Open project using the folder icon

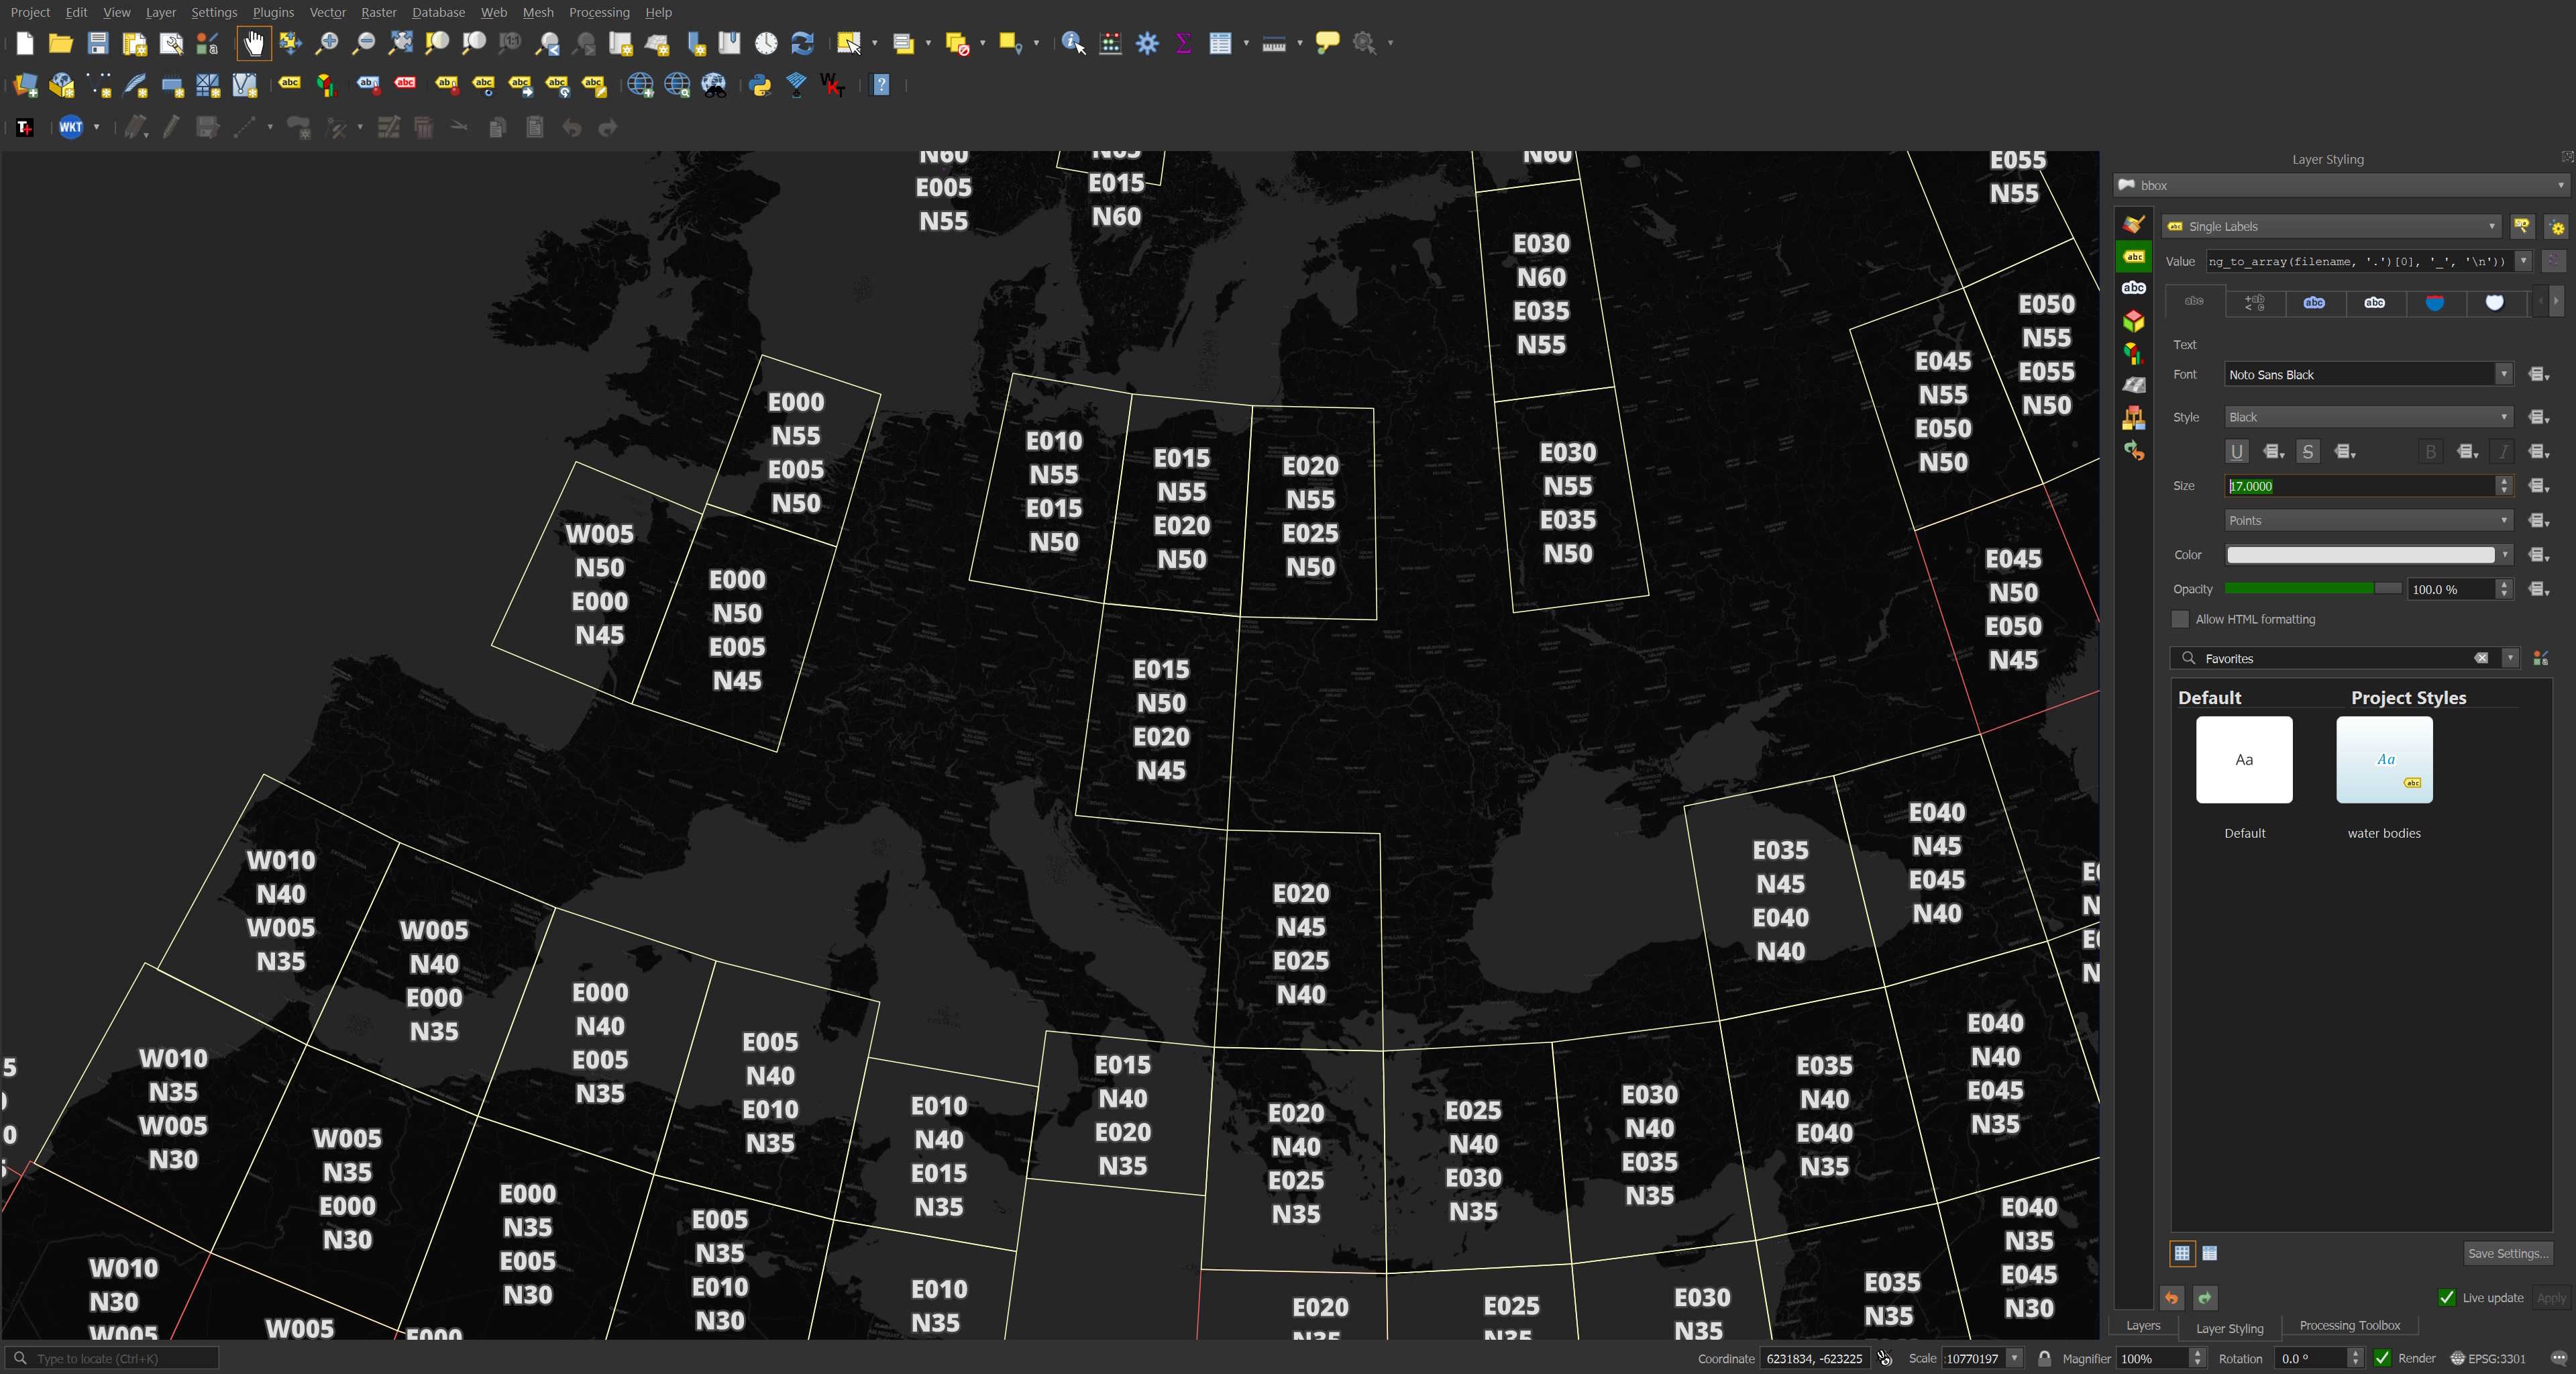[x=61, y=43]
